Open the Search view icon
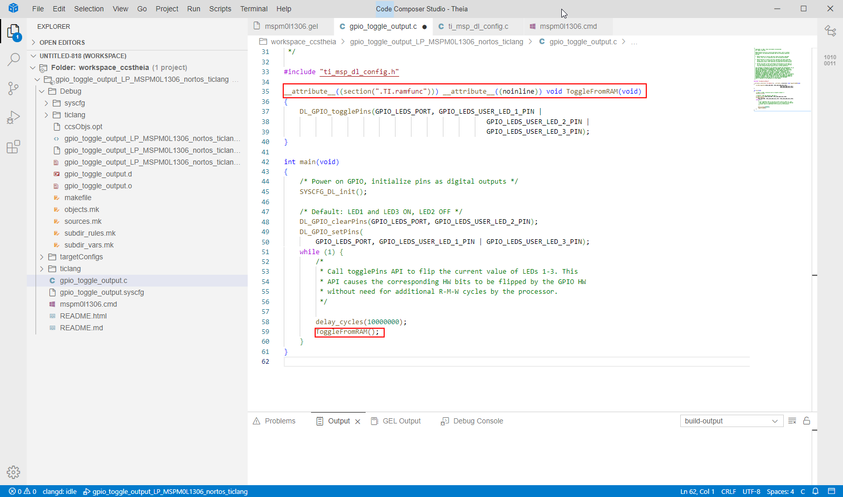This screenshot has width=843, height=497. (x=13, y=60)
